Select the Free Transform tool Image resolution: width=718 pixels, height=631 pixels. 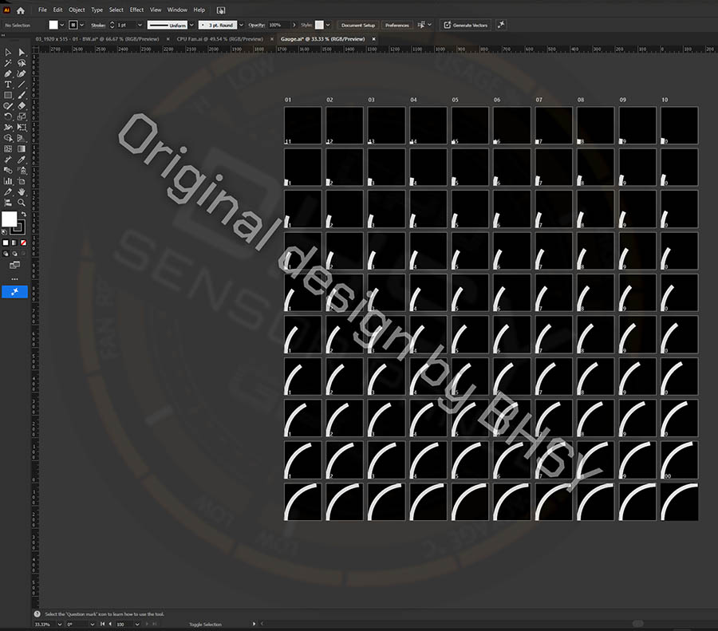click(x=21, y=128)
